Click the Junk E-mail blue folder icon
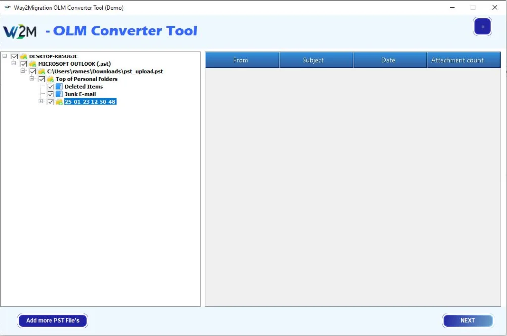The image size is (507, 336). (59, 94)
